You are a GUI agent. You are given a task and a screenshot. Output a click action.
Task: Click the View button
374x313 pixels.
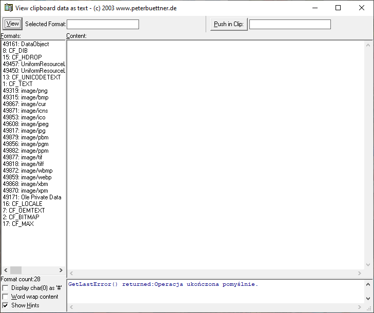click(12, 24)
